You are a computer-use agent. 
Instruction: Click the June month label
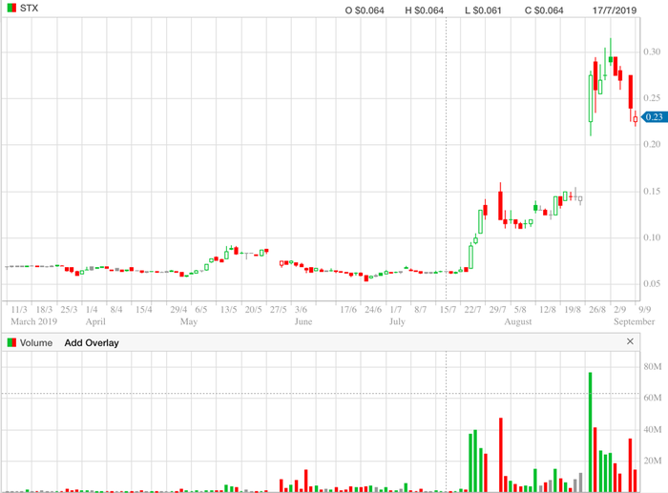303,321
